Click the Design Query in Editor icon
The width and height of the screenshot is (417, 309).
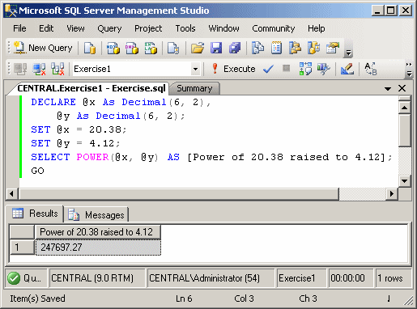coord(347,69)
